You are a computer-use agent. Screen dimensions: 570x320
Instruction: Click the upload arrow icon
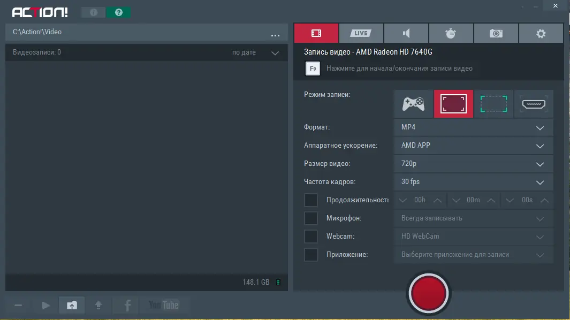98,305
